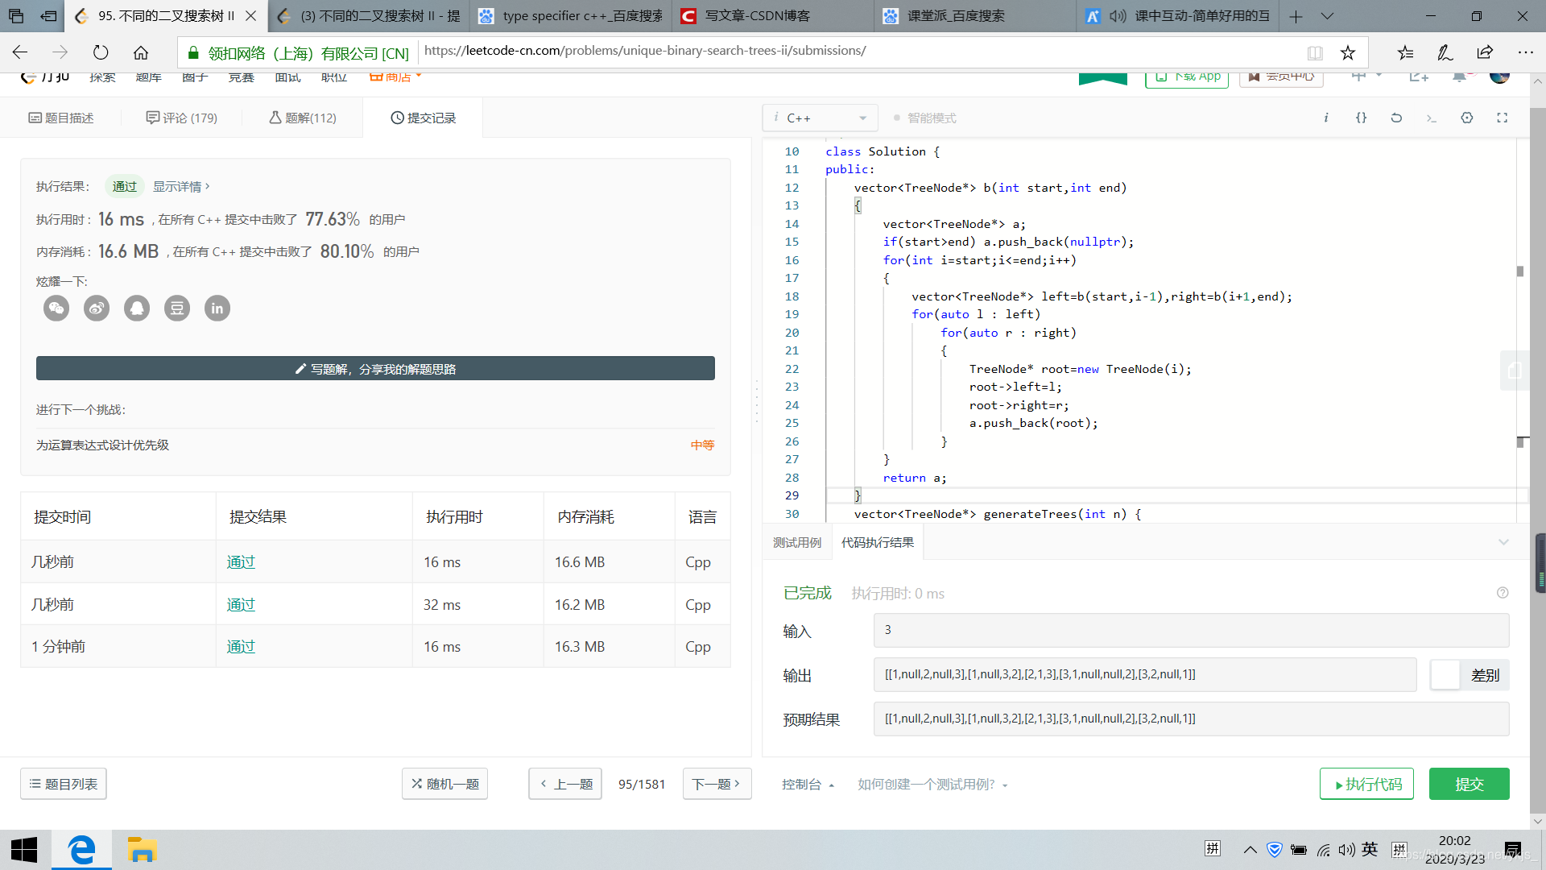Open browser more options menu
This screenshot has width=1546, height=870.
pos(1526,52)
